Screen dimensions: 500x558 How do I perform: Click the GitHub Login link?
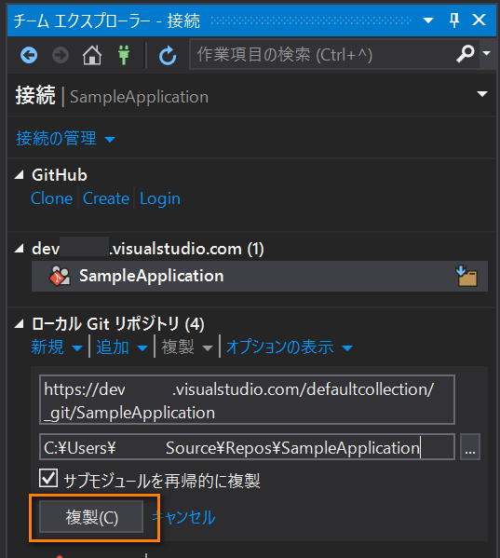pyautogui.click(x=160, y=198)
